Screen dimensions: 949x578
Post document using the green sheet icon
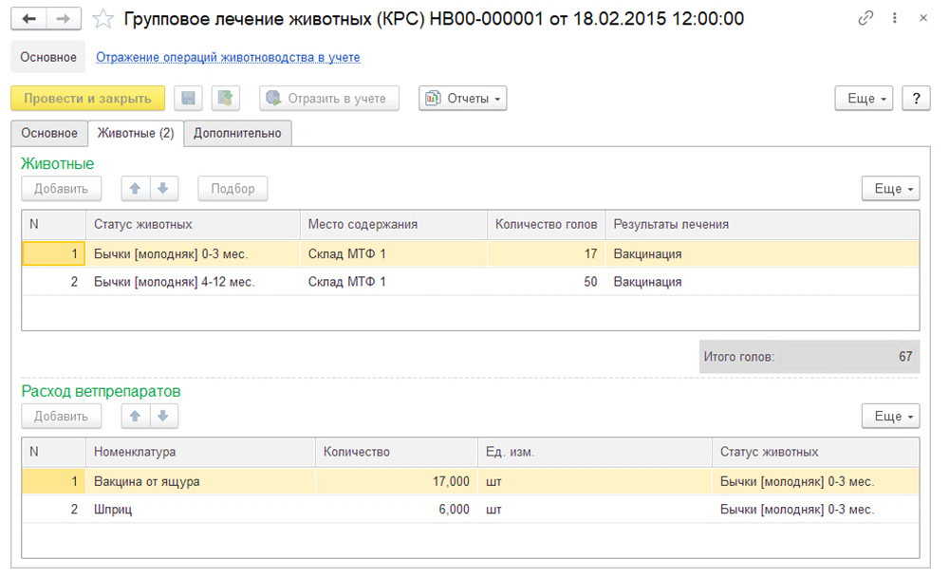click(226, 98)
